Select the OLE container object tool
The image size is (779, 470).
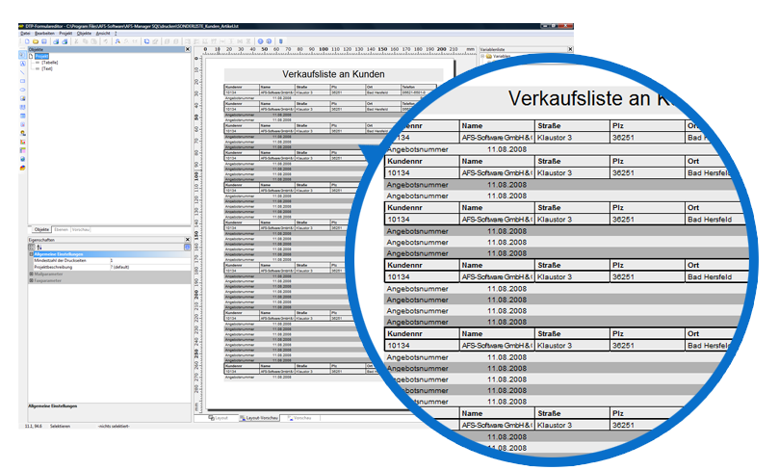point(22,168)
